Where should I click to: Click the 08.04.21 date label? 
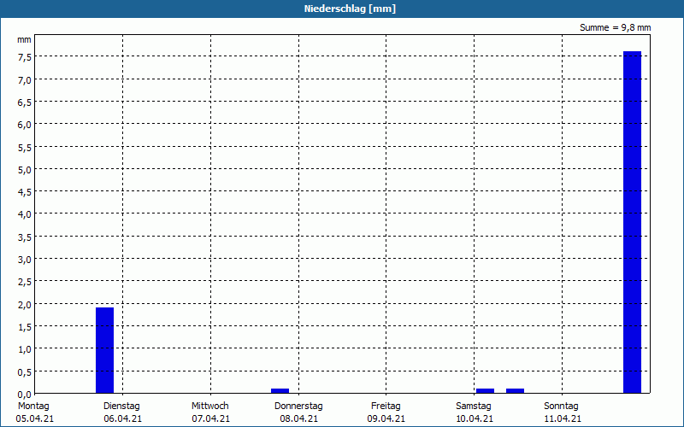click(298, 418)
